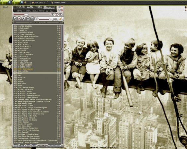This screenshot has width=187, height=149.
Task: Click the Play button in Winamp
Action: pos(19,18)
